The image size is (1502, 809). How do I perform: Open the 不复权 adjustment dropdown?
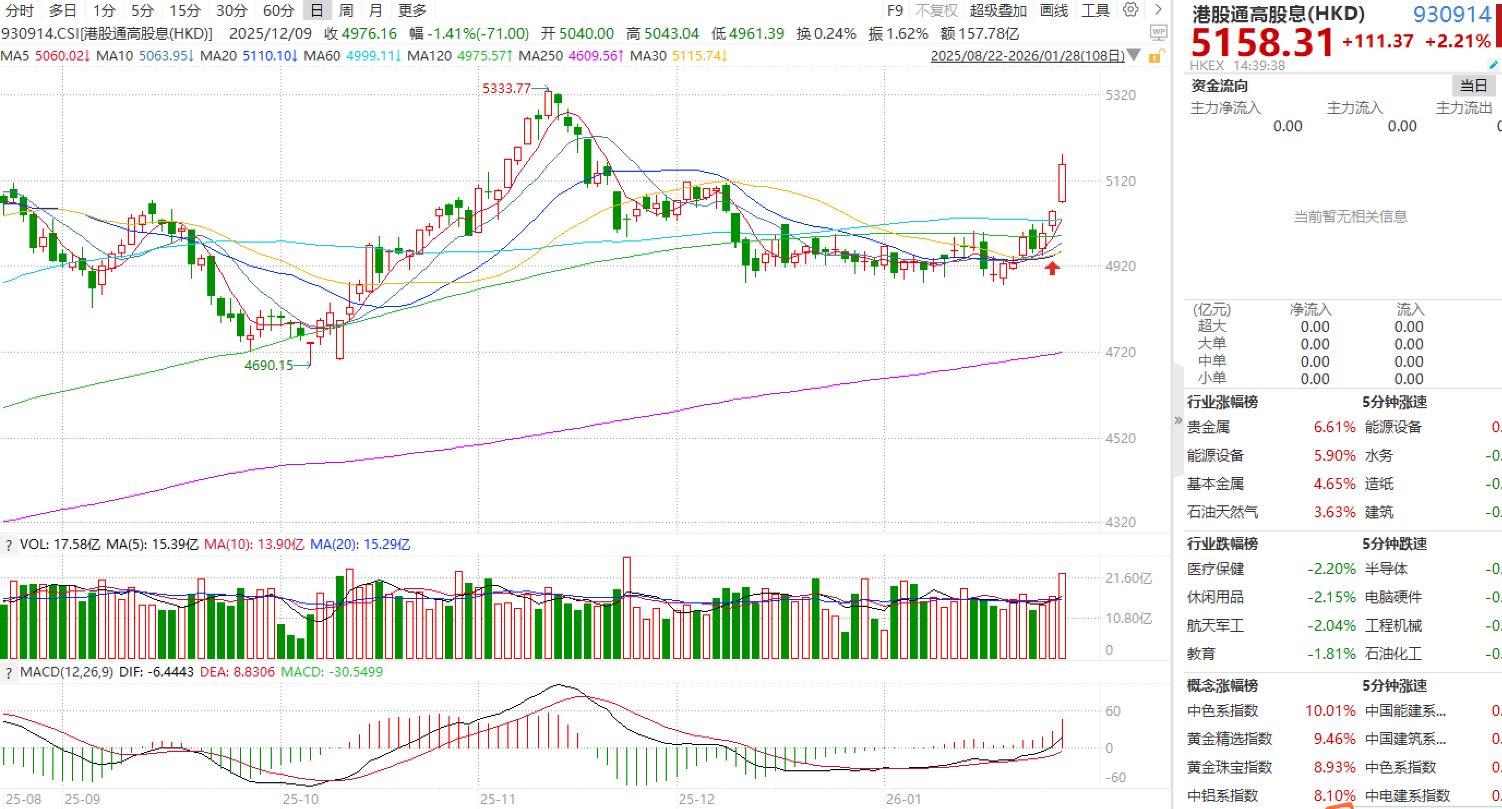point(936,10)
